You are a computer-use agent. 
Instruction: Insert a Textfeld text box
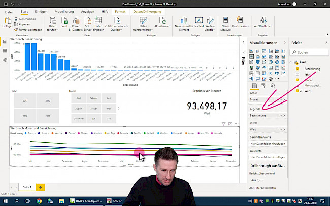(199, 21)
